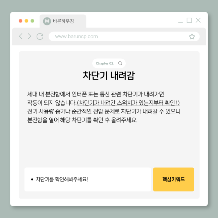Click the 차단기 내려감 heading
The width and height of the screenshot is (218, 218).
click(109, 76)
